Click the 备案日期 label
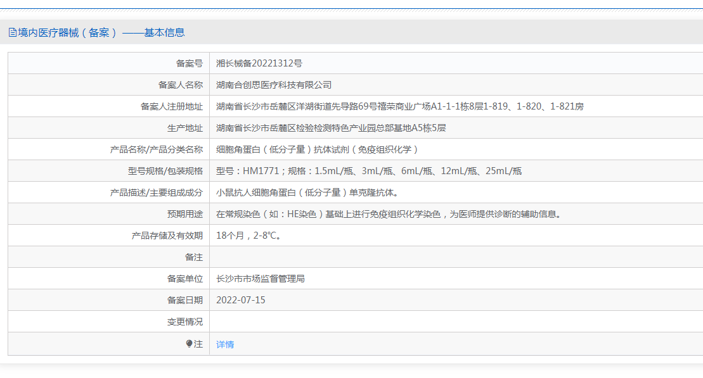Viewport: 703px width, 378px height. click(x=184, y=299)
